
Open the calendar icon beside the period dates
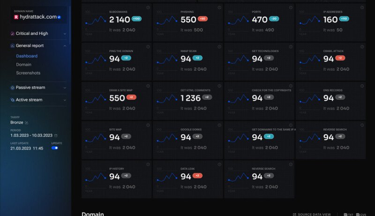click(56, 135)
